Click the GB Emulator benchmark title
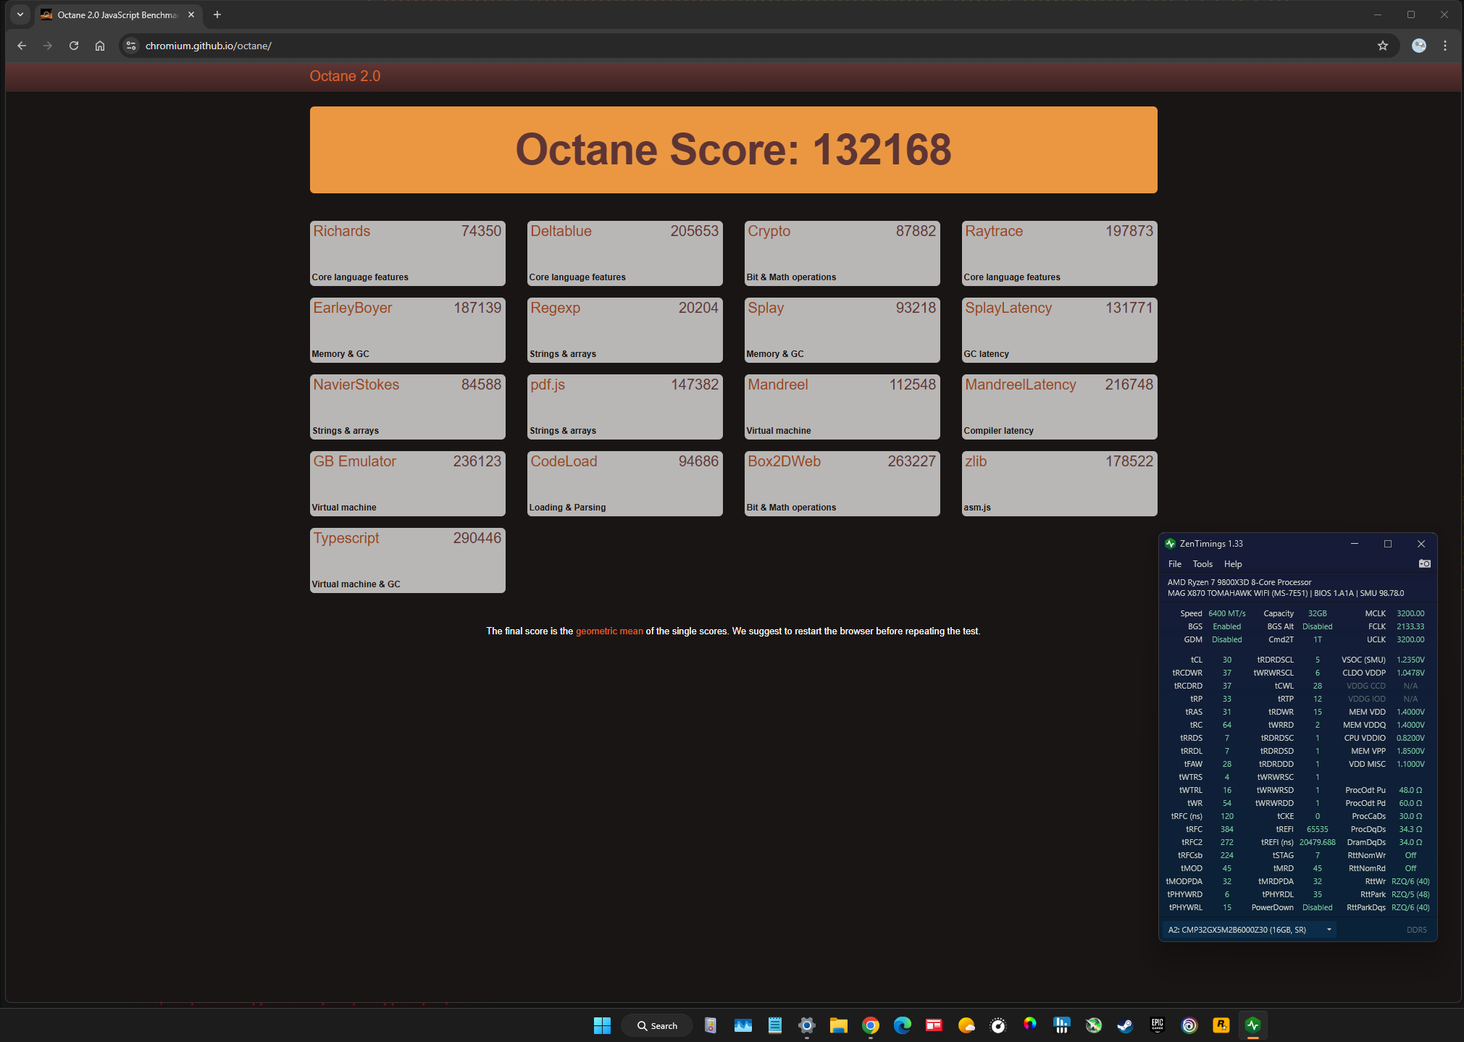The width and height of the screenshot is (1464, 1042). pyautogui.click(x=354, y=461)
